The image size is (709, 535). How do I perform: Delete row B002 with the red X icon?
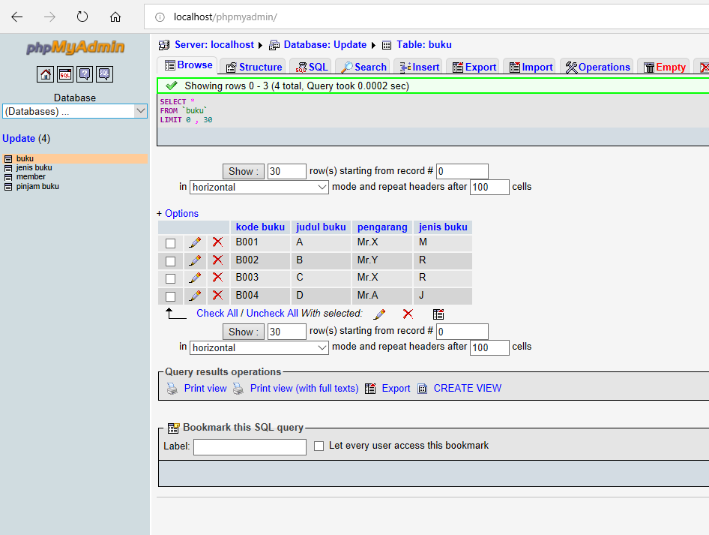point(218,260)
